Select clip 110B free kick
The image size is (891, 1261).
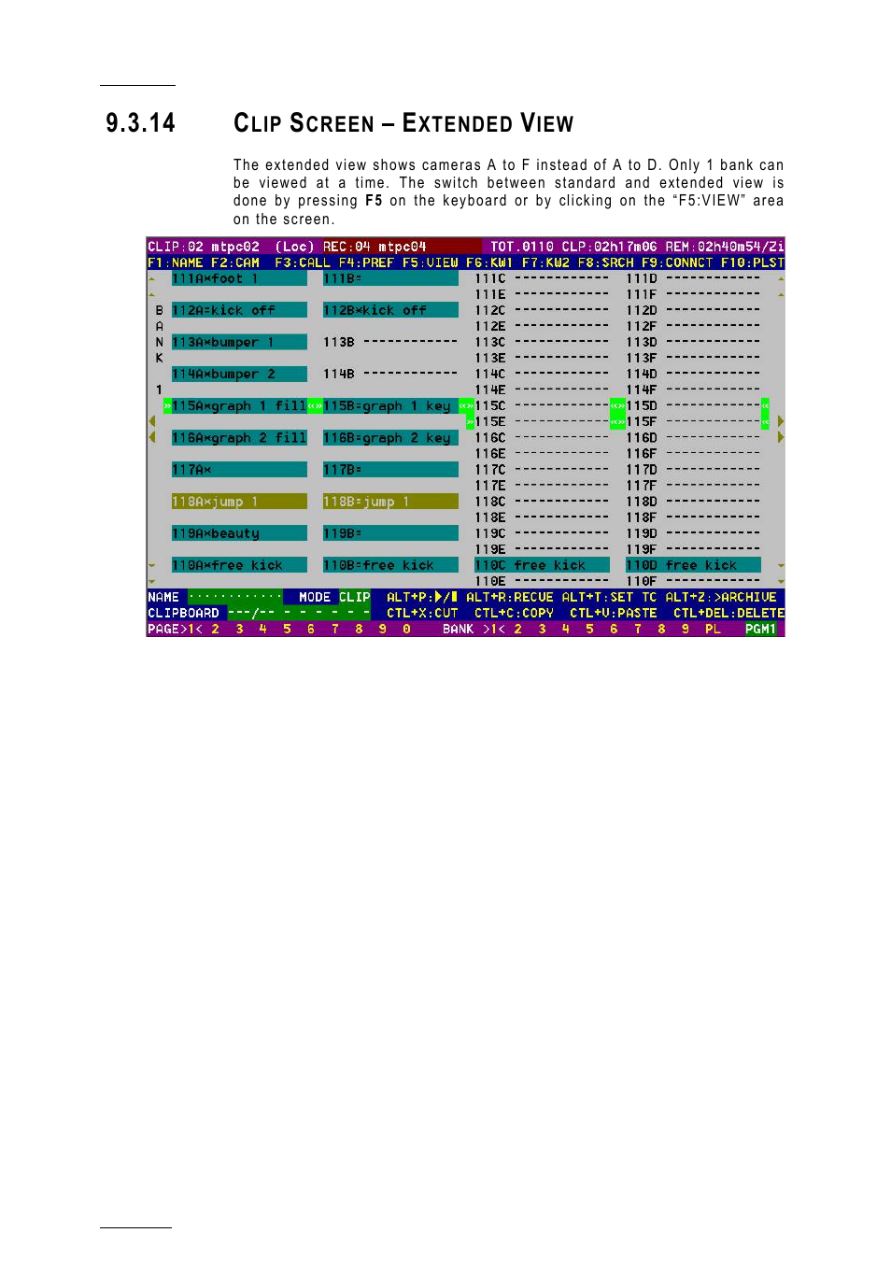[390, 565]
